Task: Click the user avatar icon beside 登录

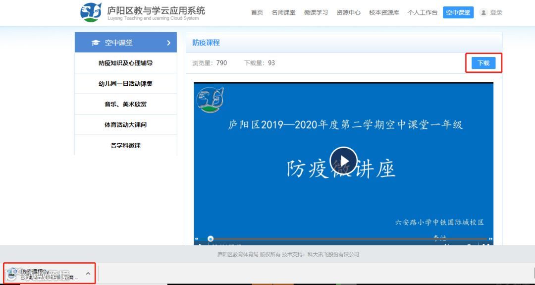Action: (x=483, y=12)
